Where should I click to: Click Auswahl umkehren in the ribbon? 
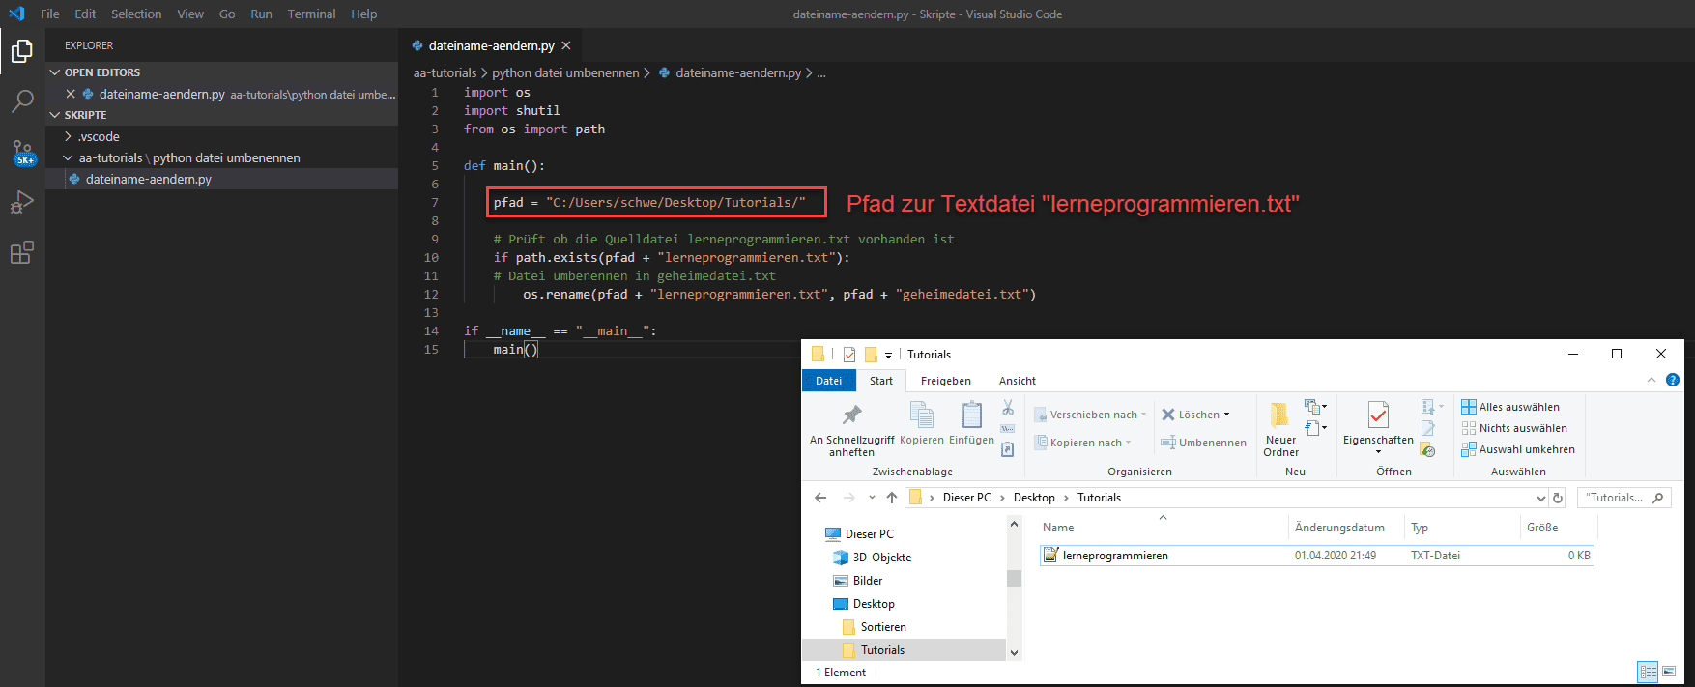(1517, 449)
